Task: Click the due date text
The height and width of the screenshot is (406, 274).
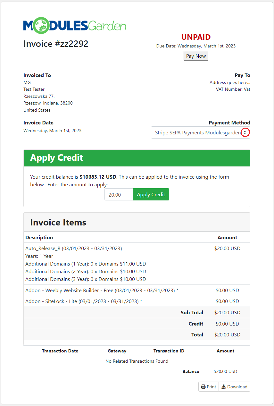Action: [196, 46]
